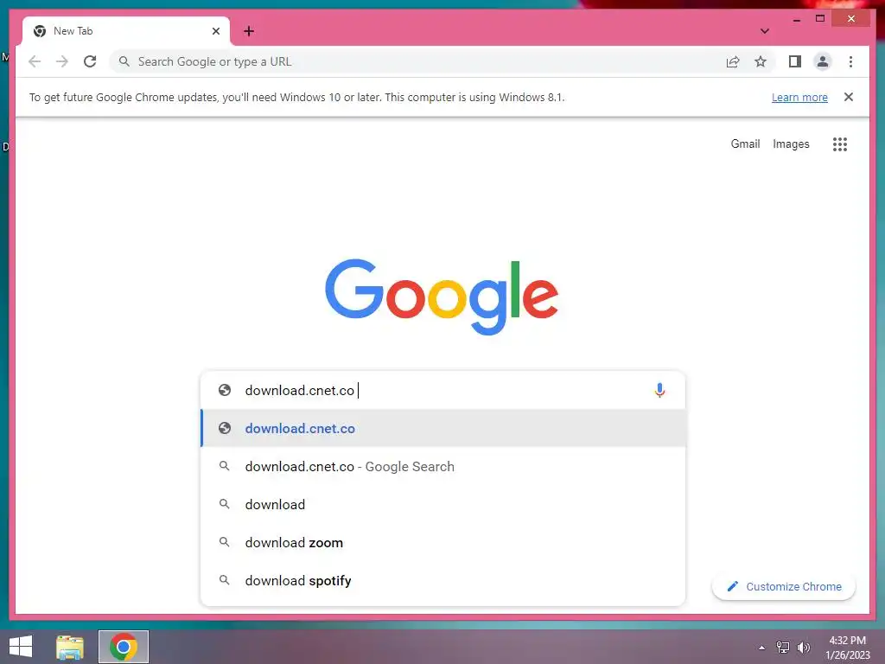Select the 'download zoom' suggestion
Screen dimensions: 885x664
(443, 543)
